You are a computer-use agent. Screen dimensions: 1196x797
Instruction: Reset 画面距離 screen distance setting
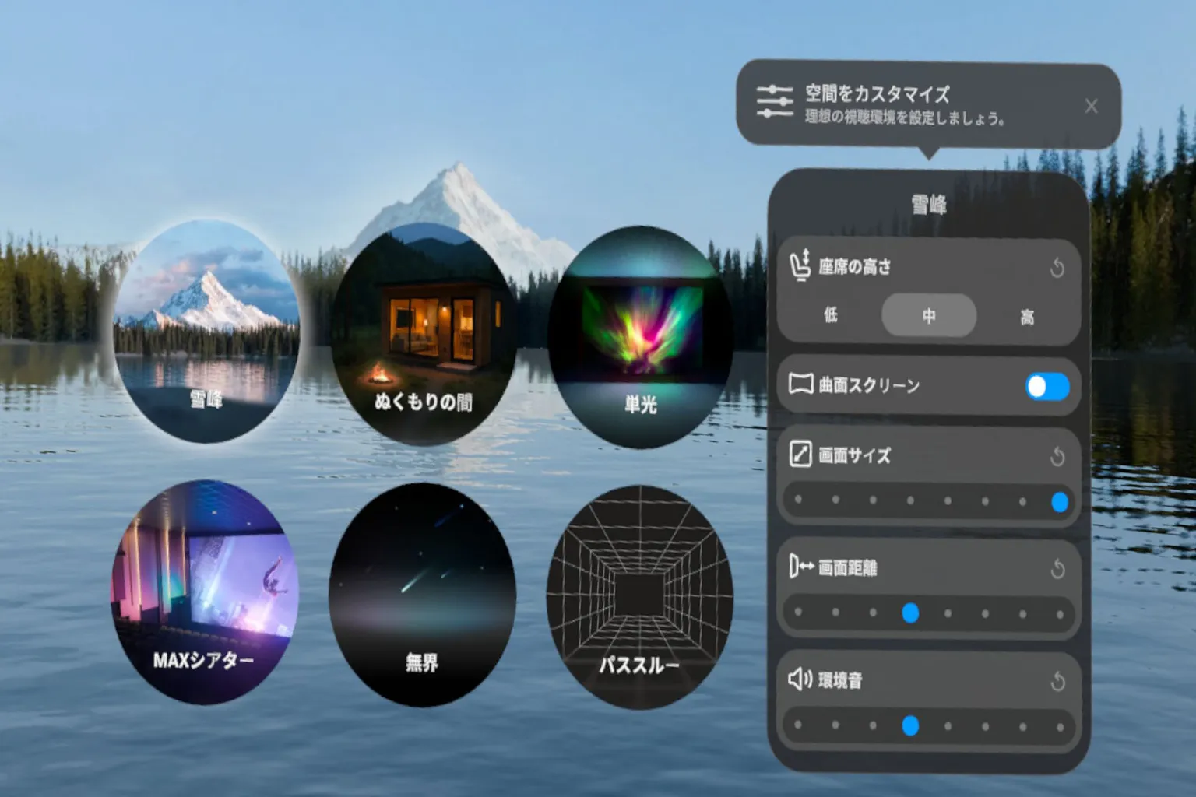(1057, 569)
